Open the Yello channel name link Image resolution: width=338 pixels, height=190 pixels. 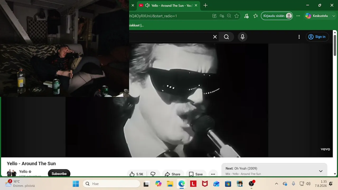click(23, 172)
